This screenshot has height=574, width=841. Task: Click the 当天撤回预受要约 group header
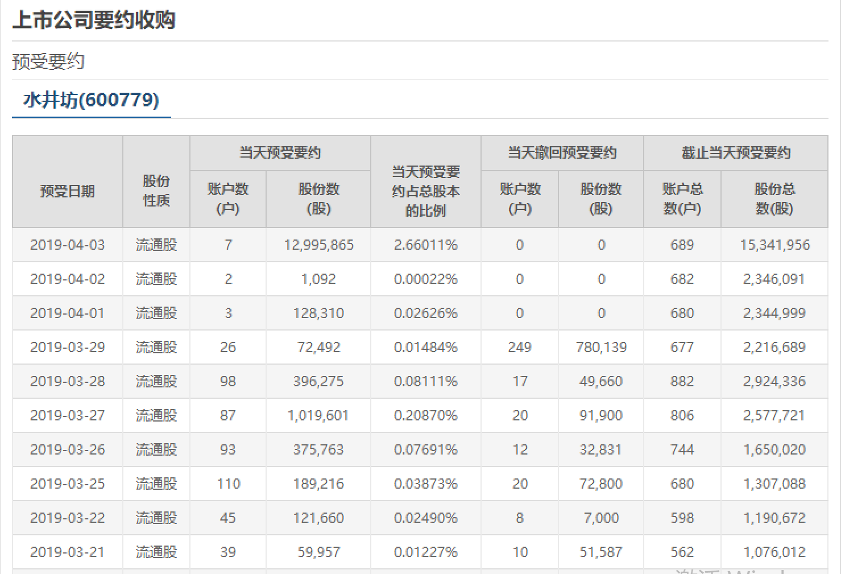tap(562, 153)
